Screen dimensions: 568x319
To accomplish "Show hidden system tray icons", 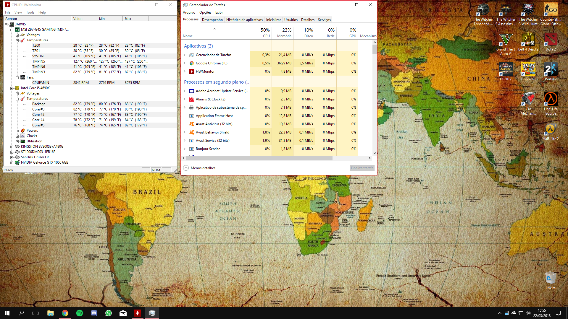I will pyautogui.click(x=500, y=313).
